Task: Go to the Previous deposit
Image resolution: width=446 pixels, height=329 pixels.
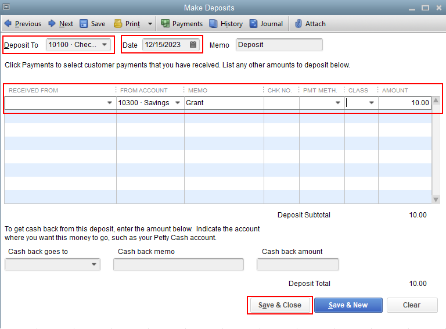Action: pos(23,24)
